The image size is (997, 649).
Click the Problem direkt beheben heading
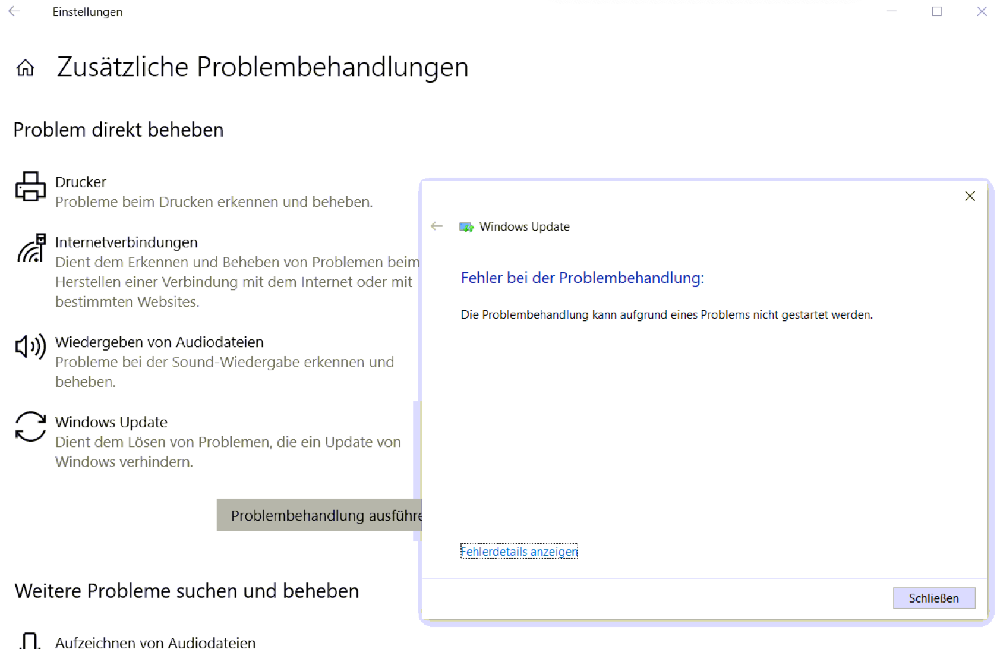pos(118,130)
